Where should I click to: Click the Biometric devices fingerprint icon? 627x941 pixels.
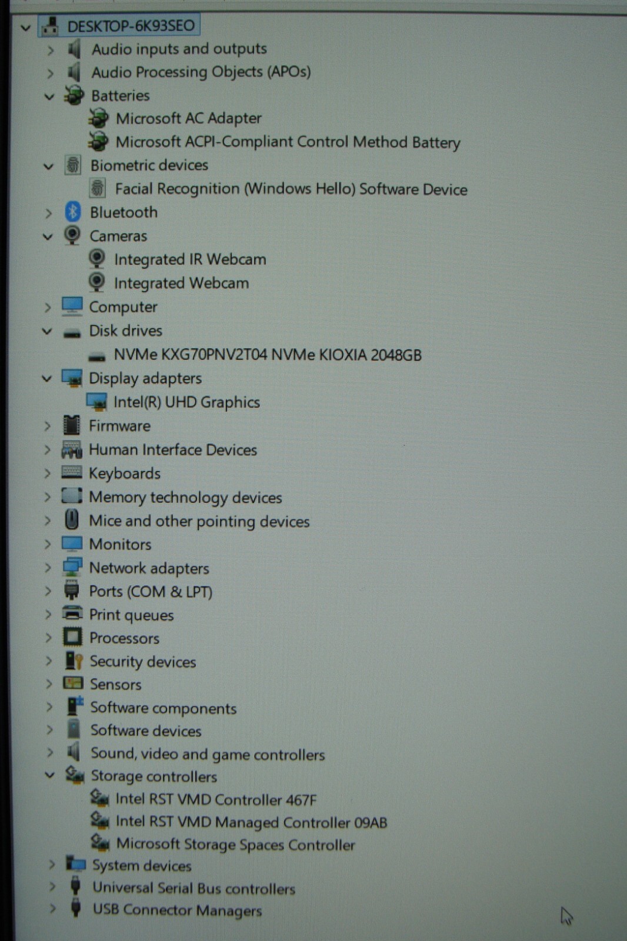(73, 165)
